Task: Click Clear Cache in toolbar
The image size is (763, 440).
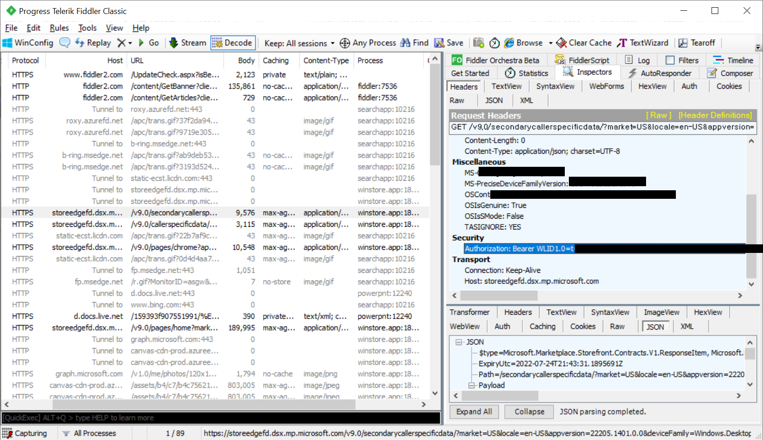Action: pos(584,43)
